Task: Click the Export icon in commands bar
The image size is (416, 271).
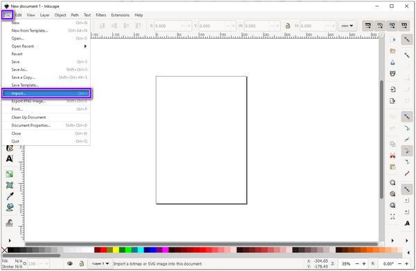Action: click(x=392, y=101)
